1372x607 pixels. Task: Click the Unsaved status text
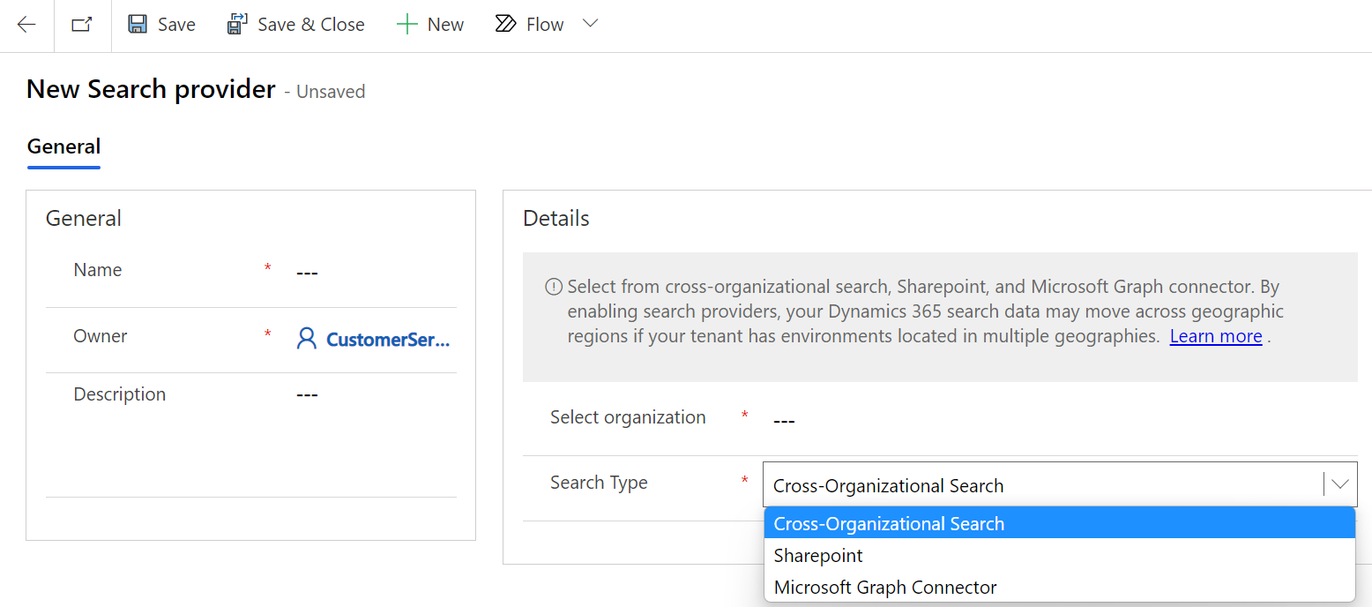pyautogui.click(x=331, y=92)
